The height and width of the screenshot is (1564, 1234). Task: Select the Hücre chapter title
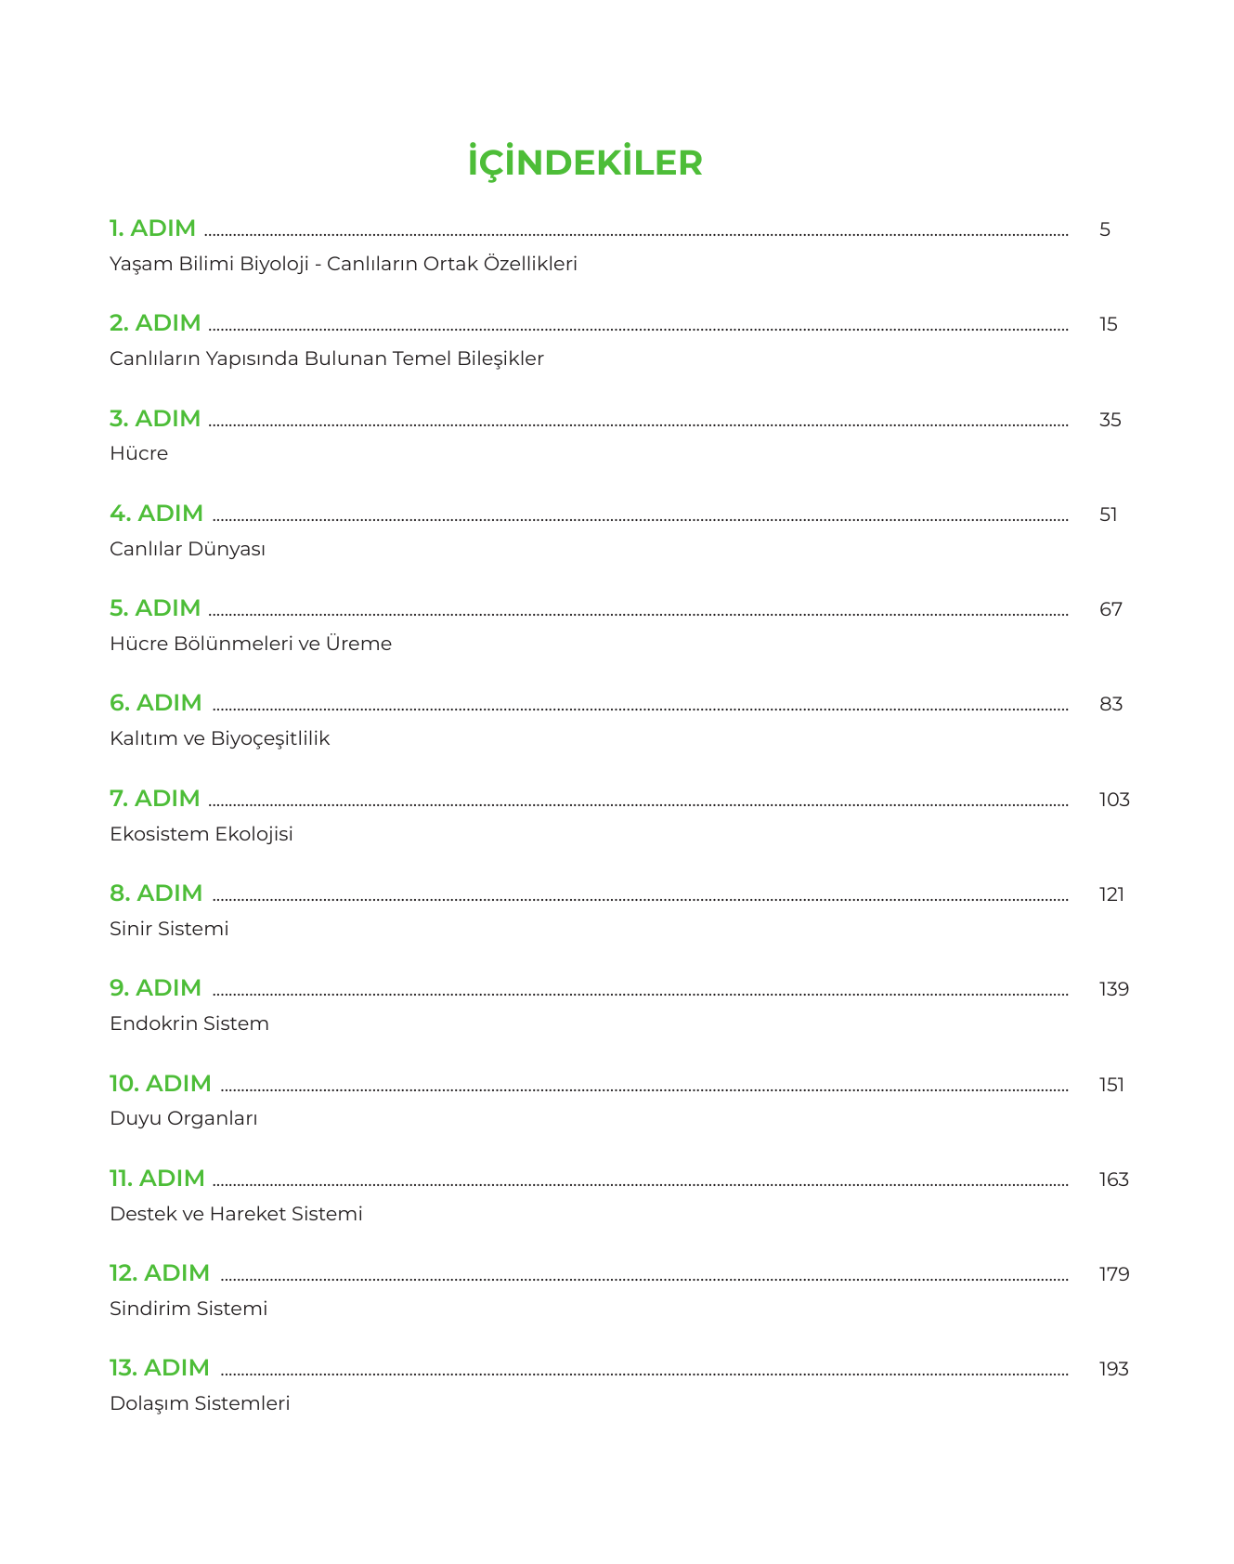click(138, 453)
